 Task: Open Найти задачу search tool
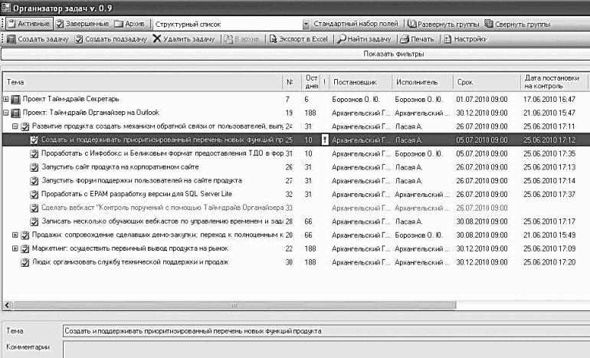tap(364, 39)
